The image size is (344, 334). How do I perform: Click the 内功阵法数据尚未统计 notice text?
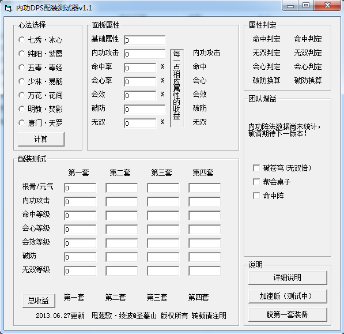(285, 130)
